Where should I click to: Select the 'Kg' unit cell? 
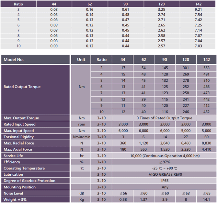pos(81,199)
